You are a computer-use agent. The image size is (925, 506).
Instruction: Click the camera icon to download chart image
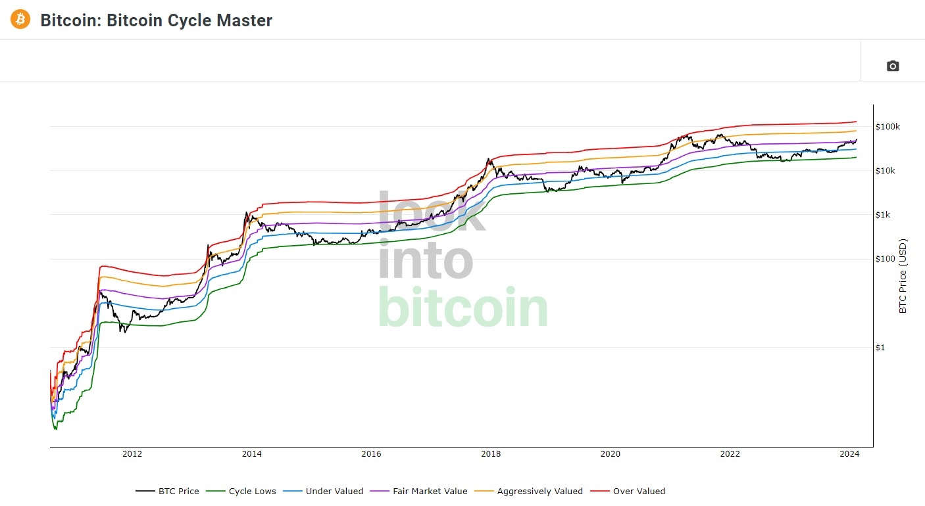pyautogui.click(x=892, y=66)
